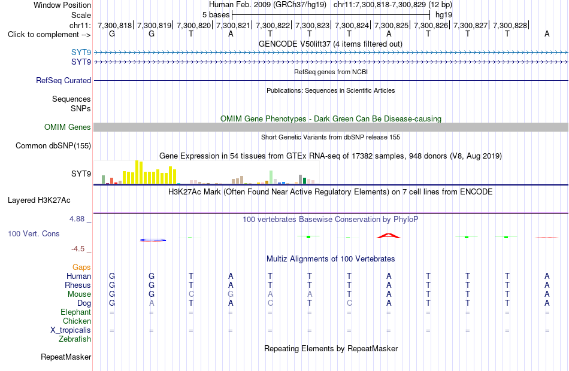Click the blue flattened PhyloP logo letter
569x371 pixels.
point(153,240)
